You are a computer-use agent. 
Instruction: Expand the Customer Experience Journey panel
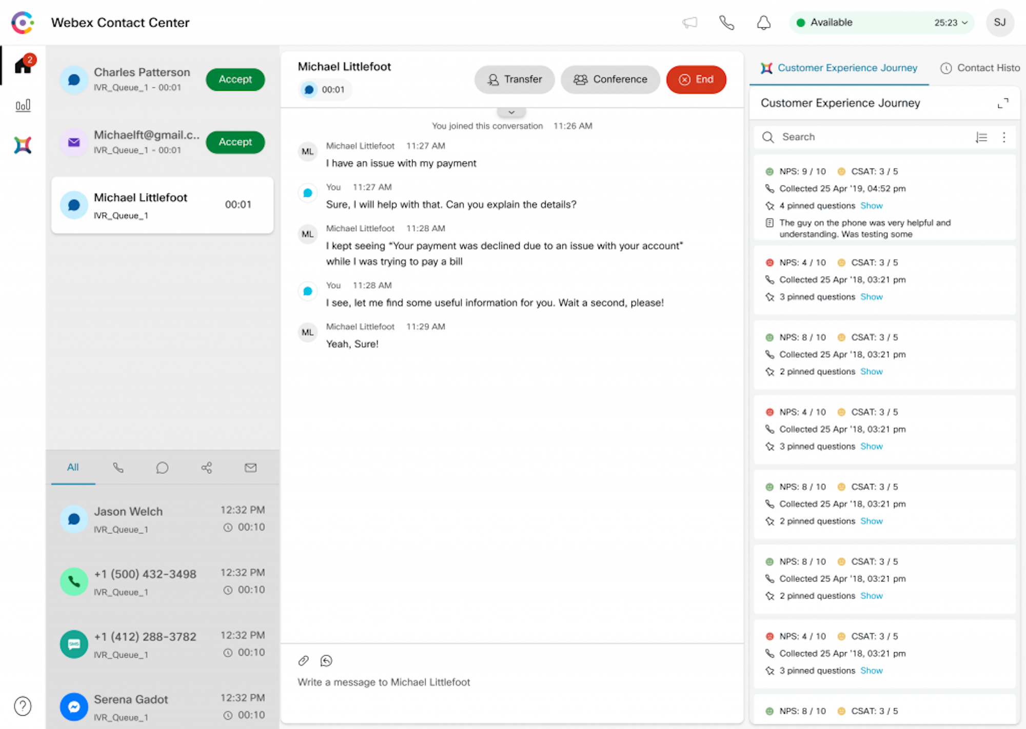tap(1002, 104)
